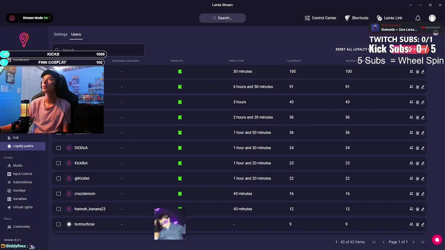This screenshot has height=250, width=445.
Task: Open Lumia Link
Action: tap(389, 18)
